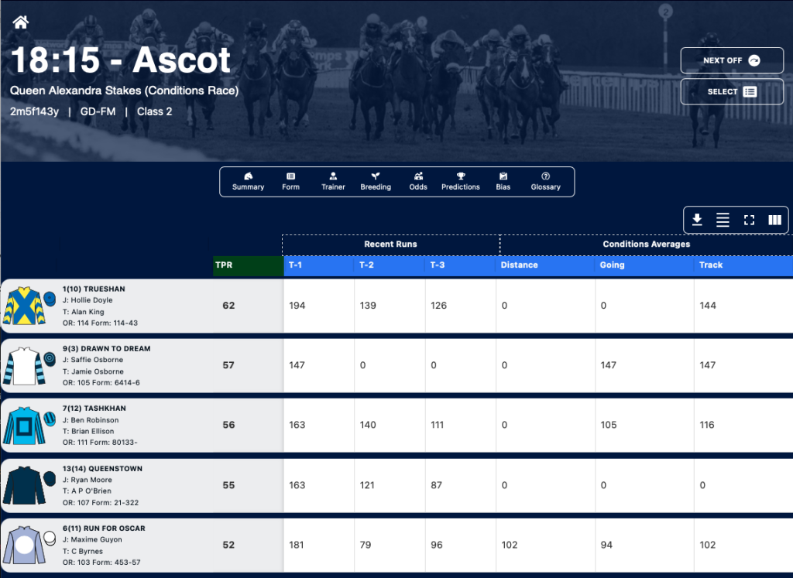Sort by the Distance column header
The image size is (793, 578).
pos(545,265)
